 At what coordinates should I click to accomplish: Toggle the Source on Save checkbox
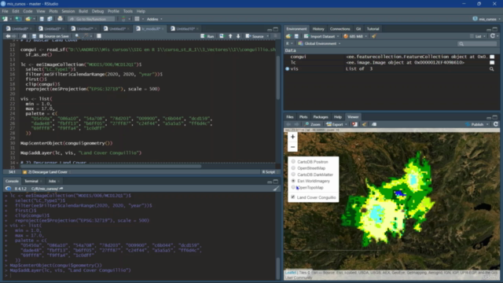point(41,36)
